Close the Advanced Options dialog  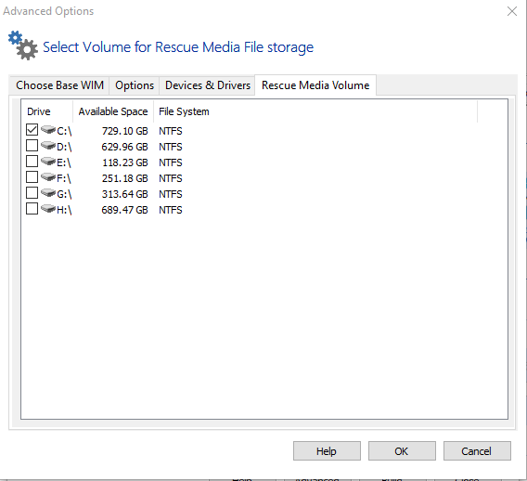tap(512, 11)
